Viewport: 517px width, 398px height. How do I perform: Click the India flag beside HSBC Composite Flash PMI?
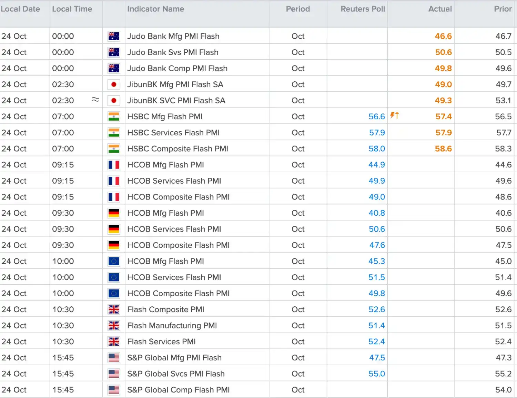point(114,149)
